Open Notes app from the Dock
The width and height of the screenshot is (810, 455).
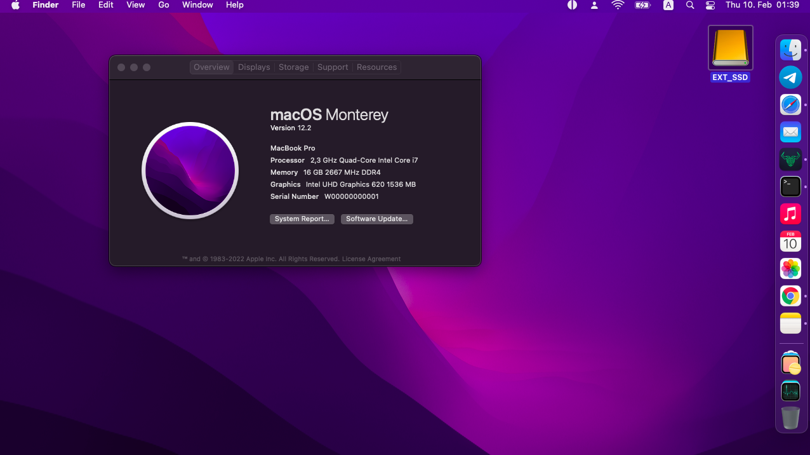(790, 323)
